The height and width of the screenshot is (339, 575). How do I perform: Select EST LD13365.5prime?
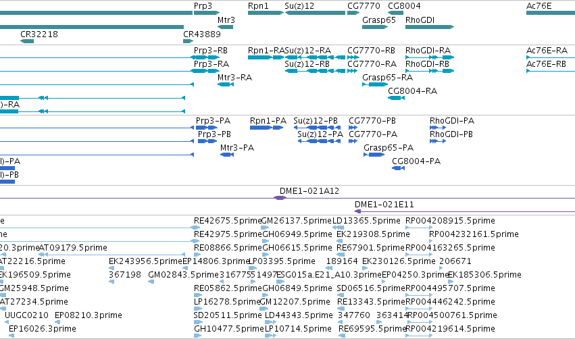(366, 221)
